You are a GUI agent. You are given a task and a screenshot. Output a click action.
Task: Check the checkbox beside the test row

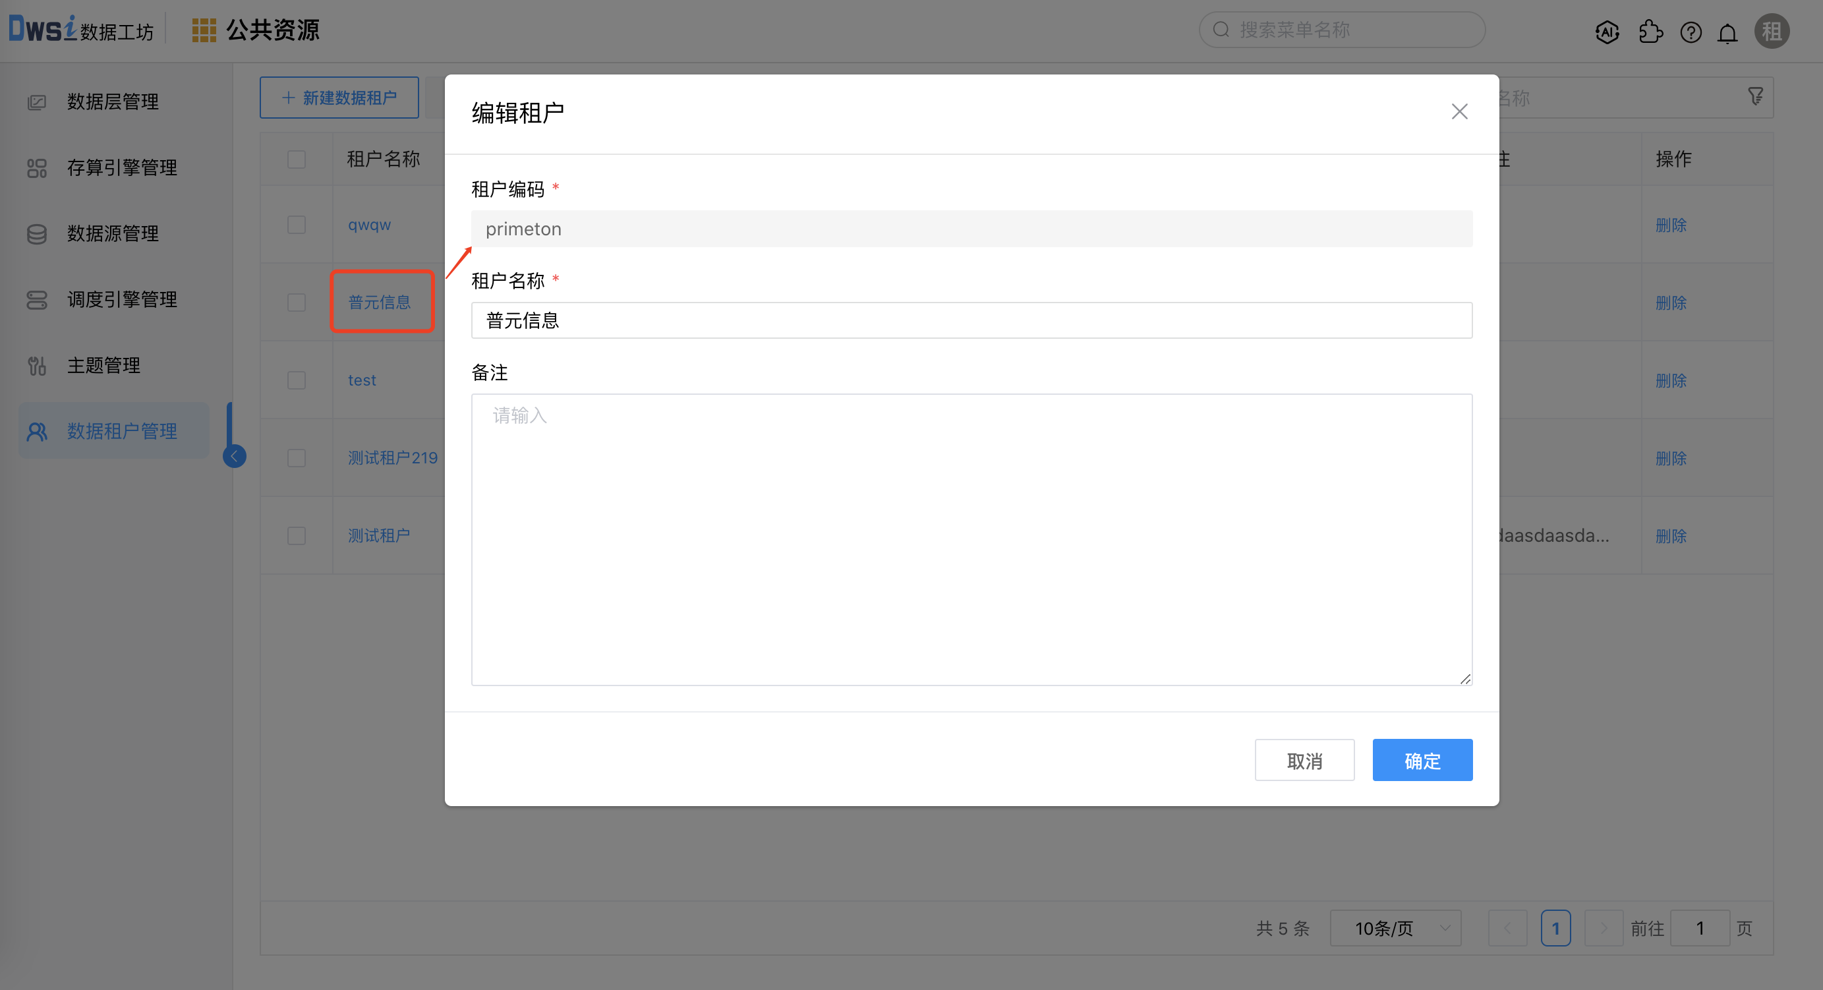coord(296,380)
